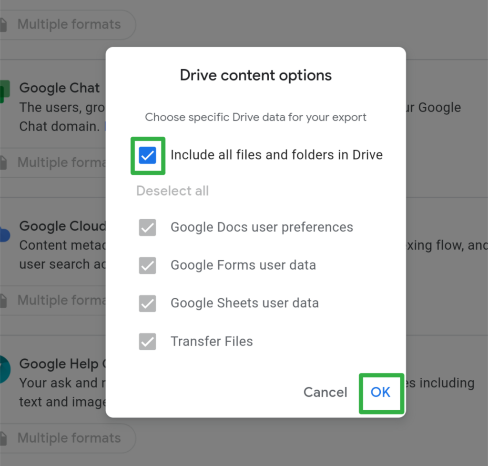Click the file icon beside the top Multiple formats

pyautogui.click(x=4, y=24)
